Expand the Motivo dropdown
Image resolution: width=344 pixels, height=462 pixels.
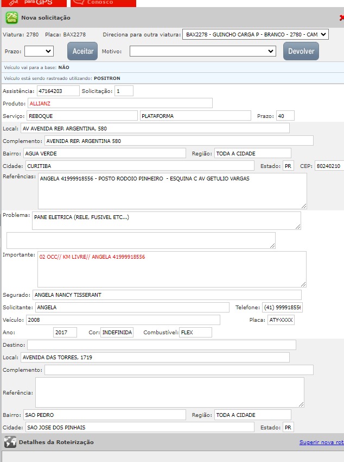(x=203, y=51)
